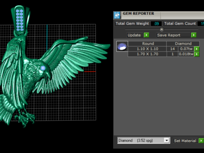Select the round gem thumbnail
This screenshot has height=153, width=204.
(122, 46)
